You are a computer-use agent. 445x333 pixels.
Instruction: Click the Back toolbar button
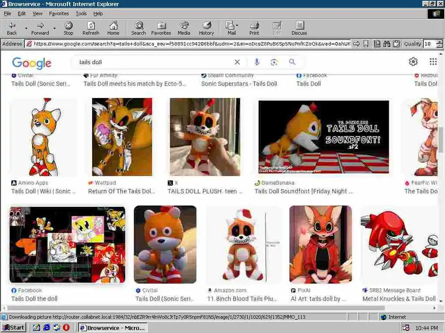click(12, 28)
